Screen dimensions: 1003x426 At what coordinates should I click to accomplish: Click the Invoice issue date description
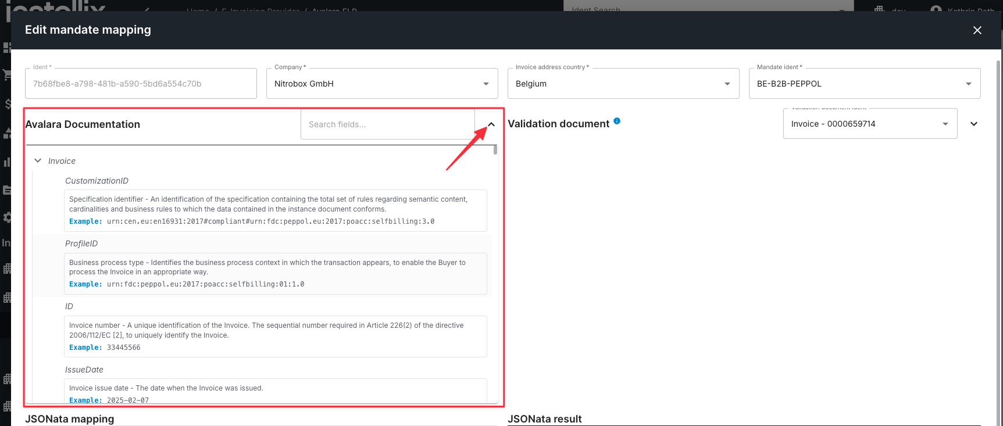pos(166,388)
